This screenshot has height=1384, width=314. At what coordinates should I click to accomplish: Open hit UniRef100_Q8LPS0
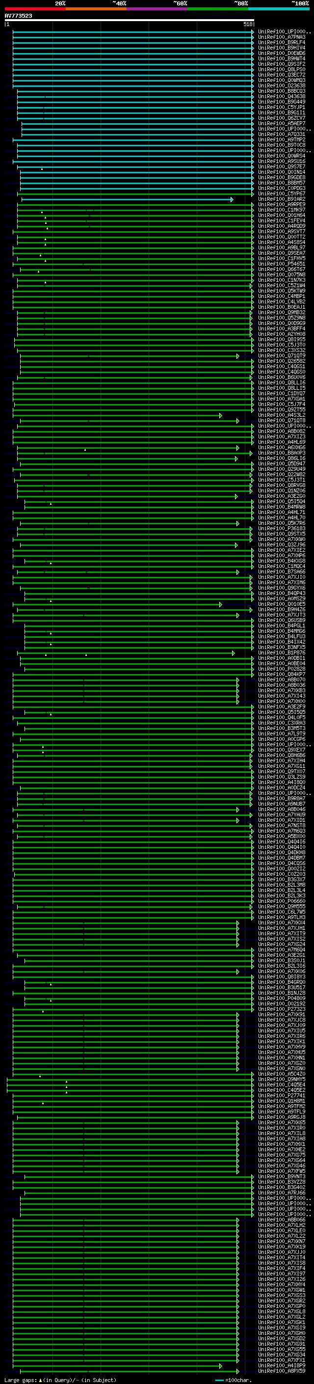pyautogui.click(x=281, y=70)
